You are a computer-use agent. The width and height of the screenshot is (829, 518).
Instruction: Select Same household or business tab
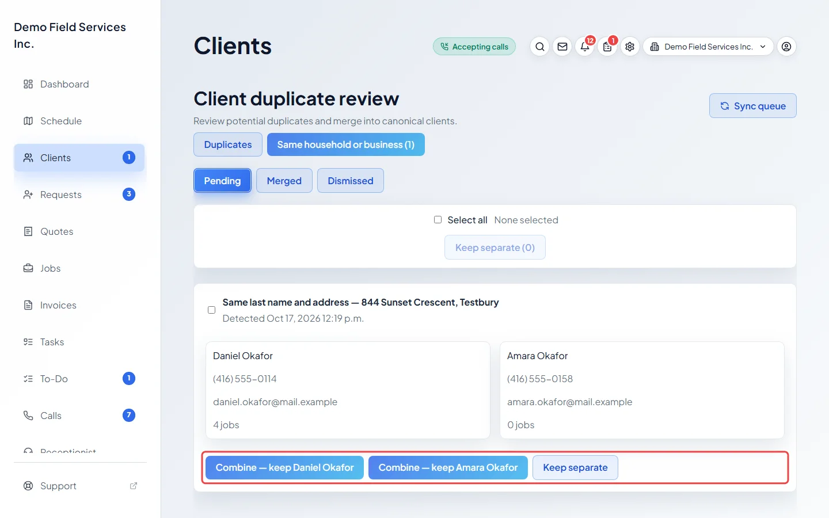(345, 144)
